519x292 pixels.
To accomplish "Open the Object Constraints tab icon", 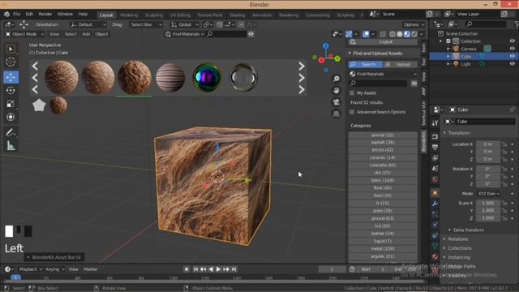I will coord(435,235).
